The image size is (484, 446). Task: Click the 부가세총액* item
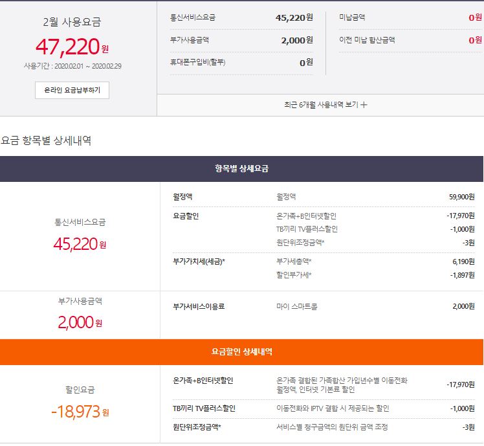pos(294,261)
